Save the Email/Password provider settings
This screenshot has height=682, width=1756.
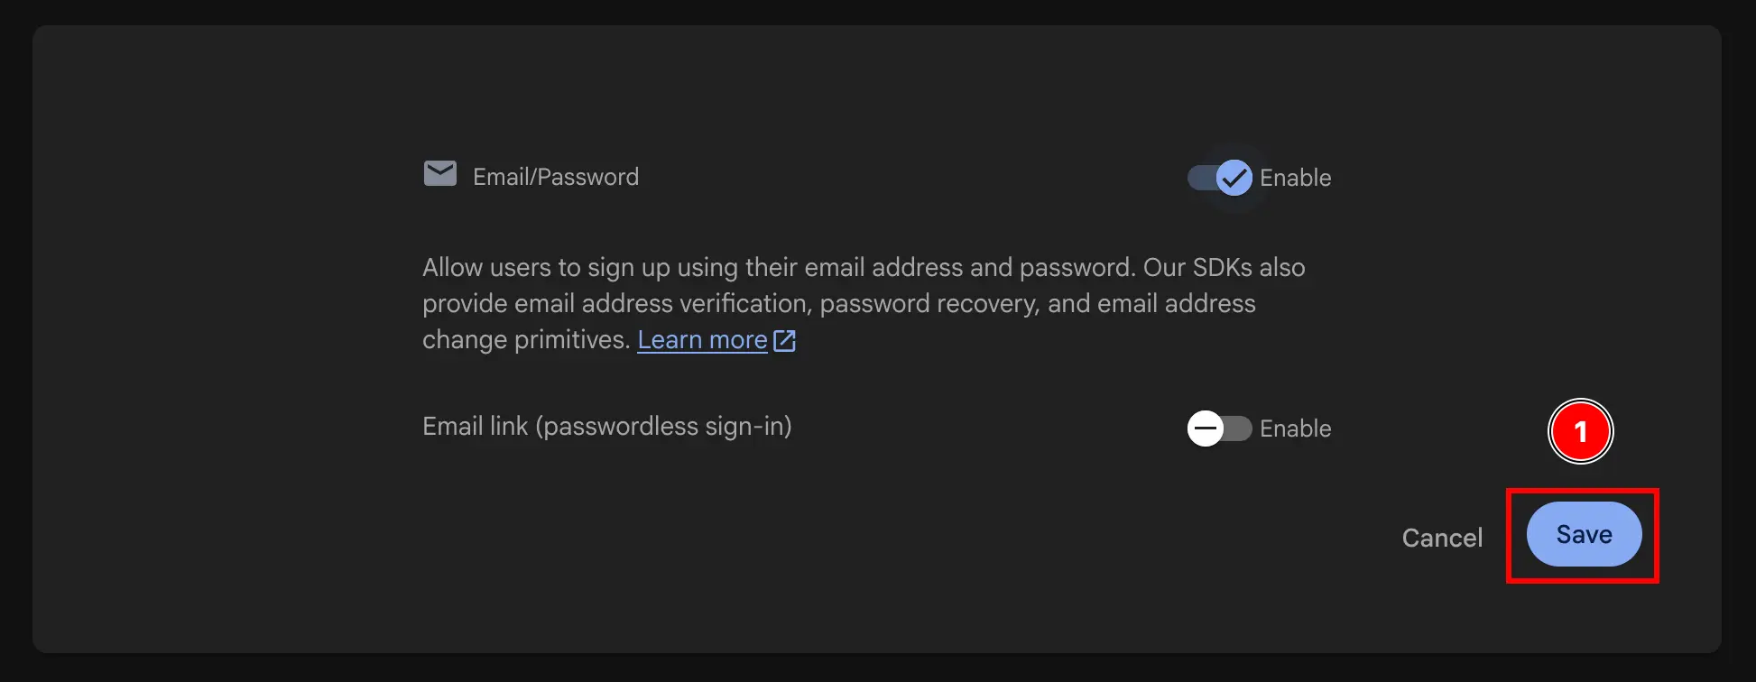tap(1584, 534)
